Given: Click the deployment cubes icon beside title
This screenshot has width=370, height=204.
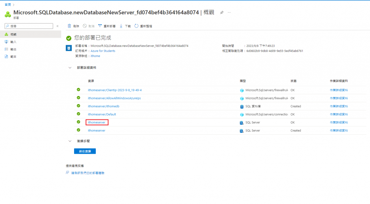Looking at the screenshot, I should 8,14.
